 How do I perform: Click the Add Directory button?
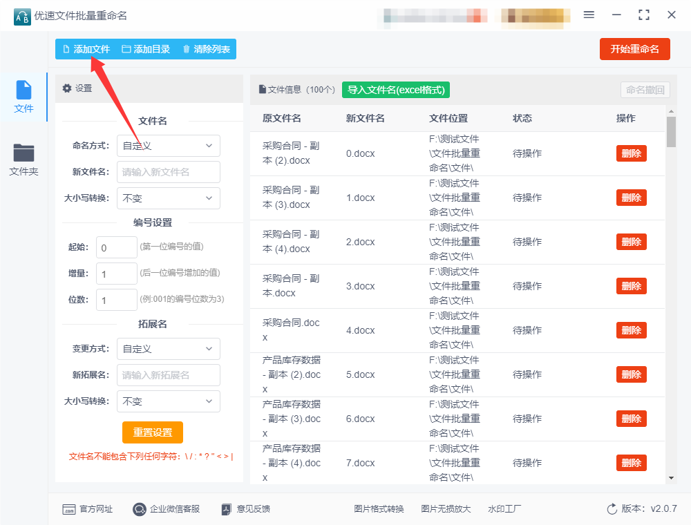pyautogui.click(x=146, y=49)
